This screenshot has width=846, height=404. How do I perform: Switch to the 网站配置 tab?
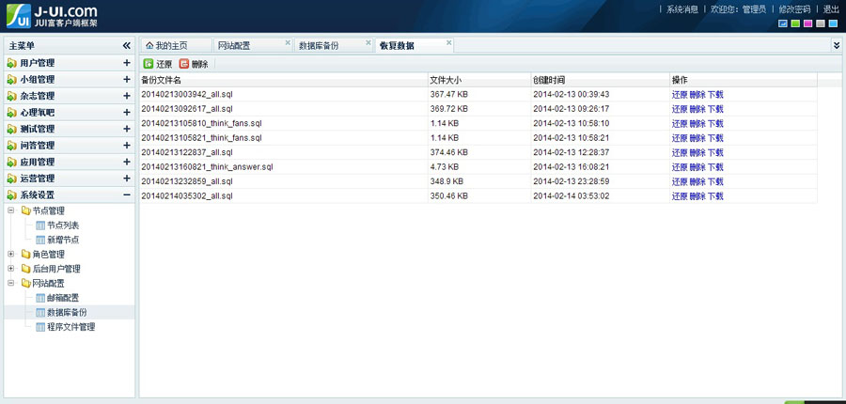pyautogui.click(x=234, y=45)
